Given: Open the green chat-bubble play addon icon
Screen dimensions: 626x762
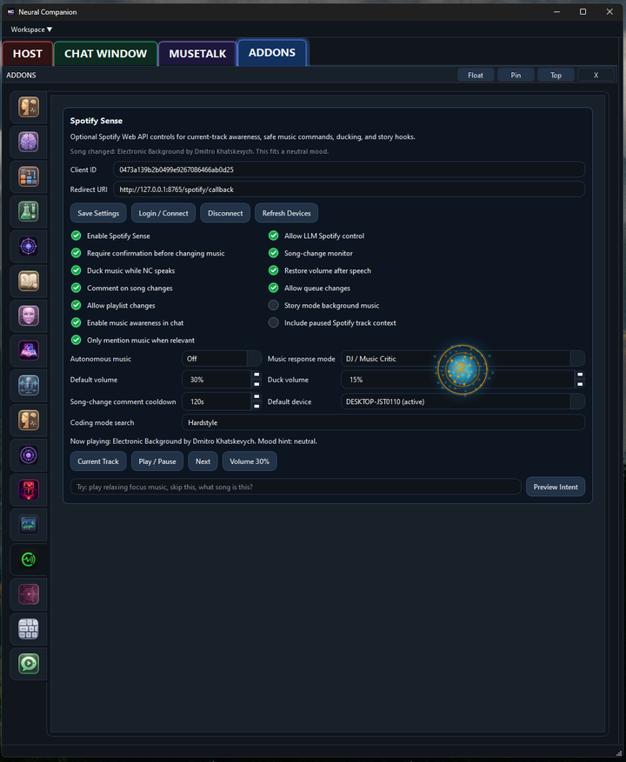Looking at the screenshot, I should 29,664.
